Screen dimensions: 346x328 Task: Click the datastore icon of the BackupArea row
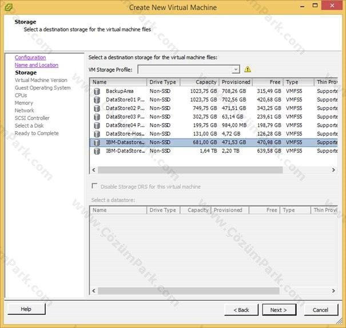(x=97, y=91)
